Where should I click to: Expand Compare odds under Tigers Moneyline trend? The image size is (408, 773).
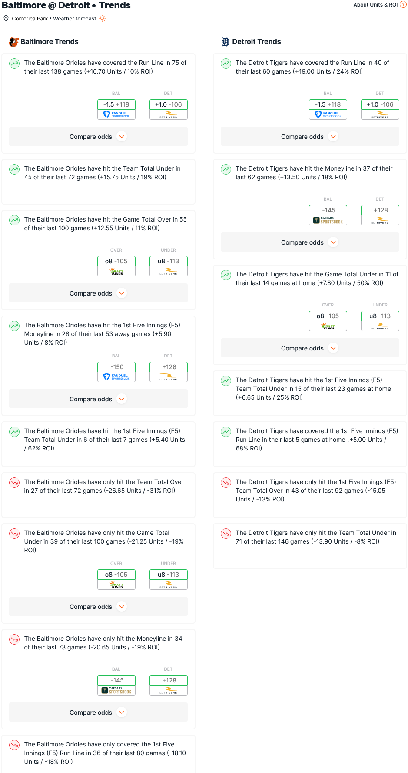[x=310, y=242]
